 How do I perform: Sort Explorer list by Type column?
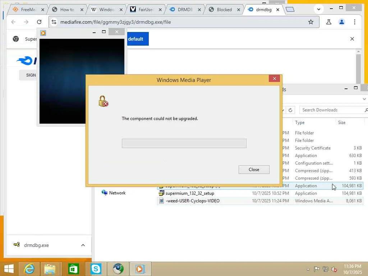point(300,123)
